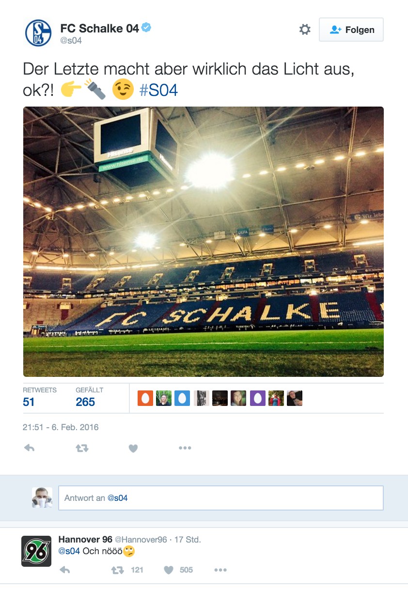Viewport: 408px width, 590px height.
Task: Click the FC Schalke 04 profile logo
Action: 38,33
